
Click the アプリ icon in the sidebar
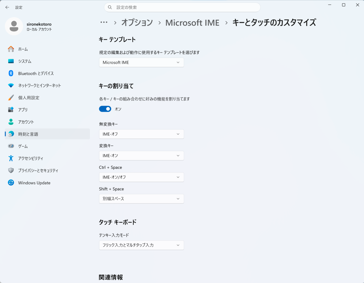click(x=11, y=110)
